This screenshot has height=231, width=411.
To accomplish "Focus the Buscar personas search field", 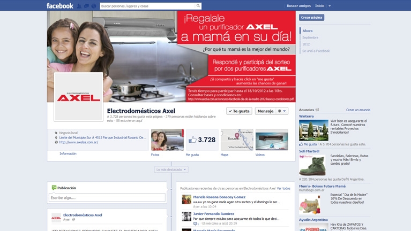I will click(x=147, y=6).
